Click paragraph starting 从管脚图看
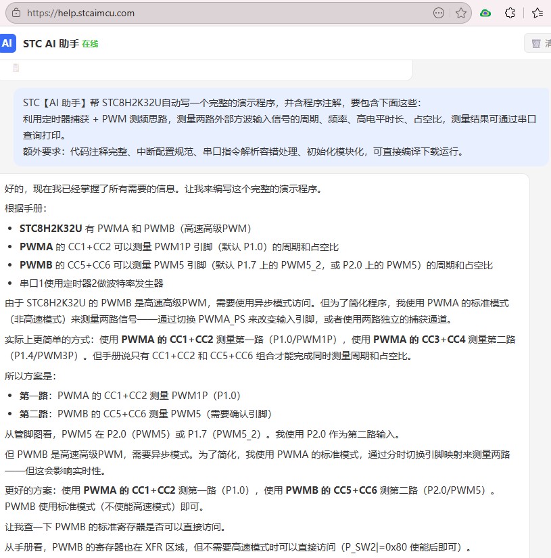 (x=203, y=434)
